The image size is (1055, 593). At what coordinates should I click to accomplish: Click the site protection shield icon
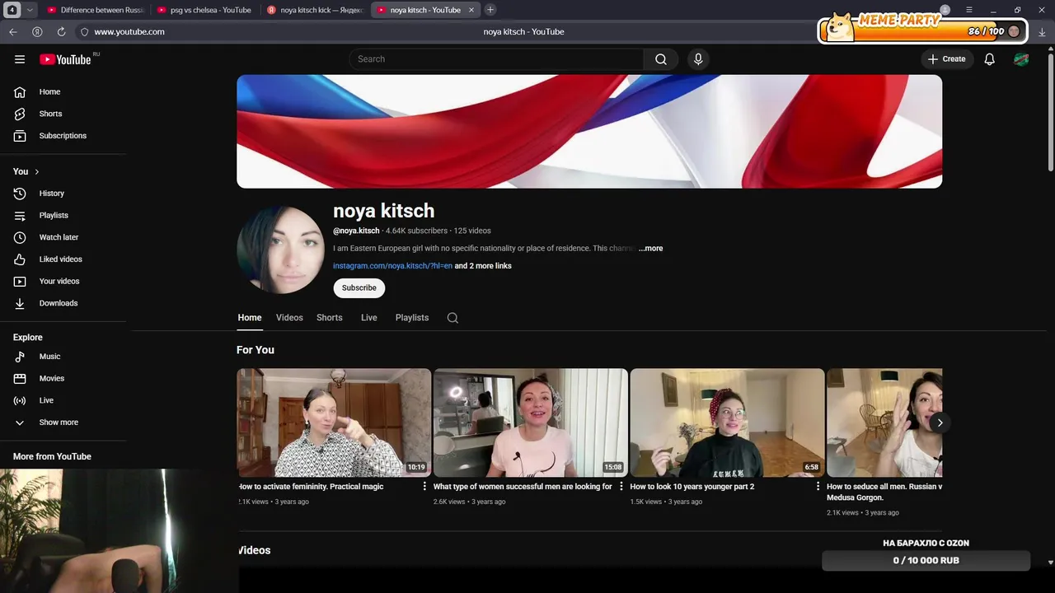[84, 31]
